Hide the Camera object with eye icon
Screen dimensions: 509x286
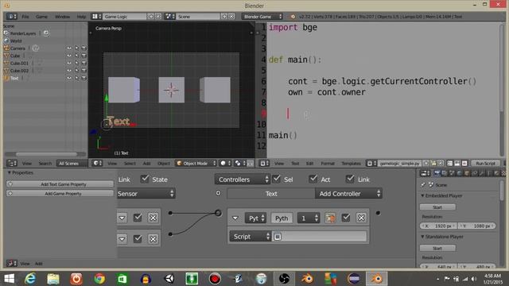69,48
